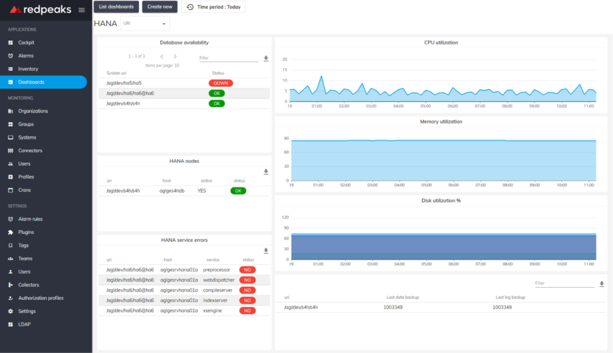Open Alarm rules in settings menu

tap(30, 219)
